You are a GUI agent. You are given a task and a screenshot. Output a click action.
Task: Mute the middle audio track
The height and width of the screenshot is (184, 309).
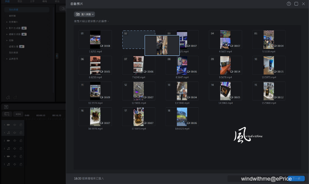[x=15, y=148]
